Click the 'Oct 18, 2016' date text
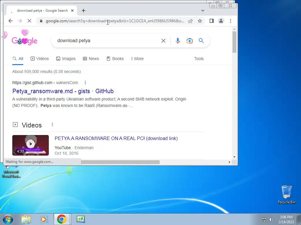This screenshot has height=225, width=301. coord(66,153)
